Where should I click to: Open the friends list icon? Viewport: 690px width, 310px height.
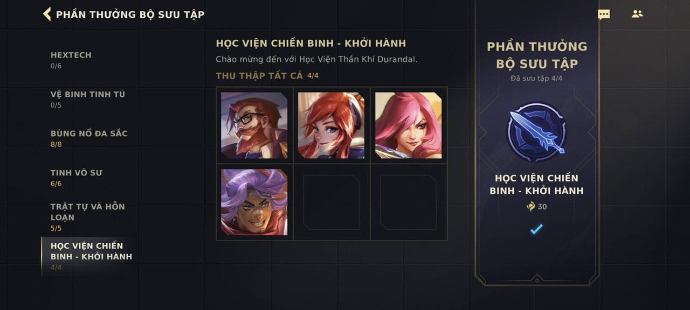tap(637, 14)
